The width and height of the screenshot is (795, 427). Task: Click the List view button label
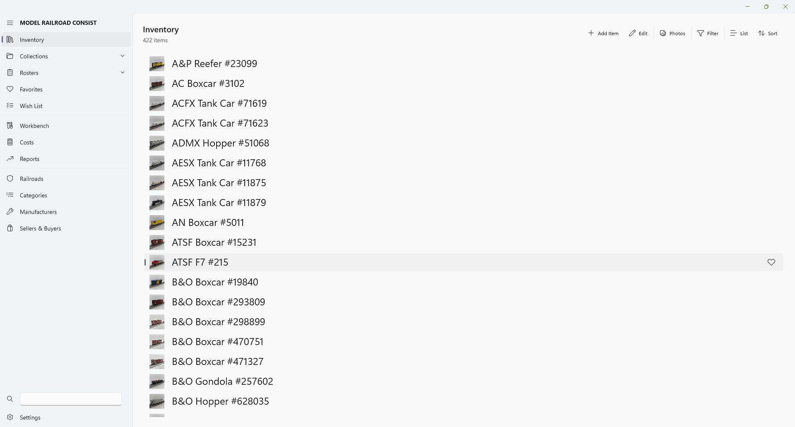point(744,34)
